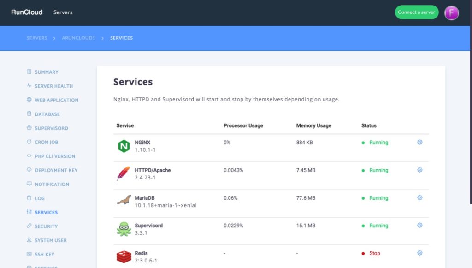Image resolution: width=472 pixels, height=268 pixels.
Task: Click the Supervisord octopus logo
Action: click(124, 229)
